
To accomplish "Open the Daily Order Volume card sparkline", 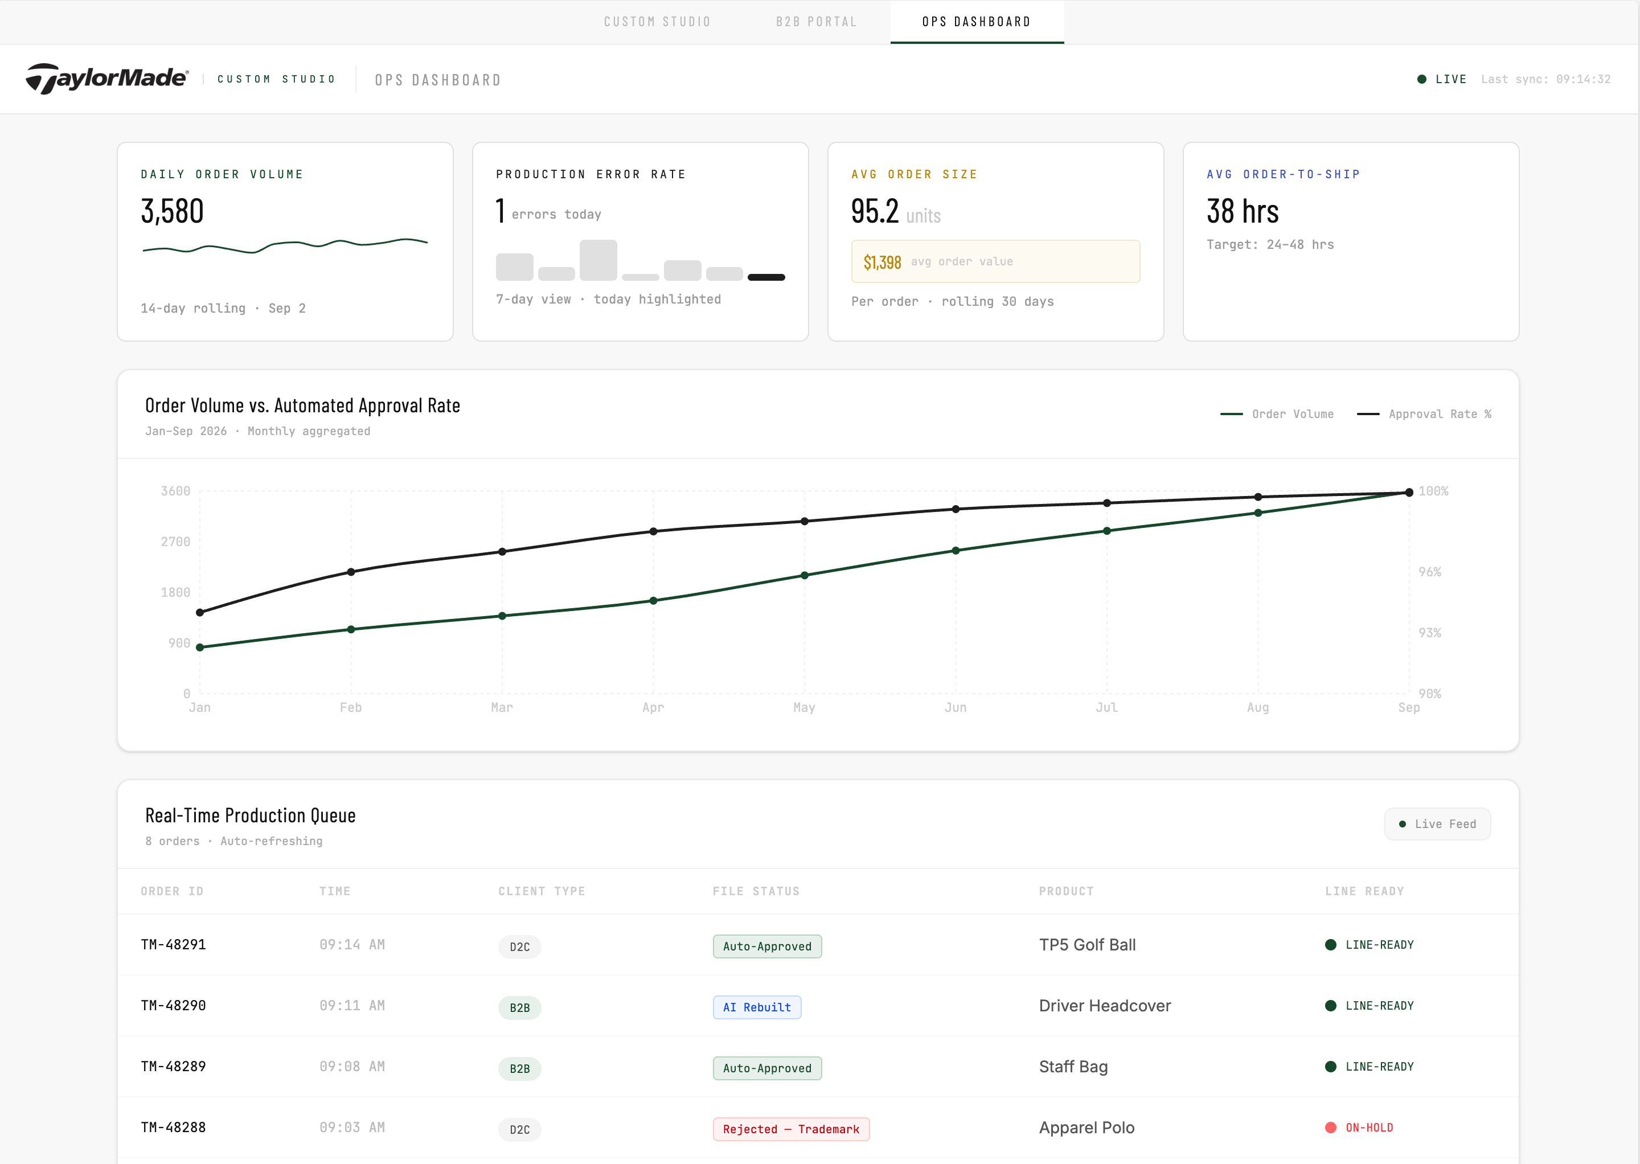I will [285, 246].
